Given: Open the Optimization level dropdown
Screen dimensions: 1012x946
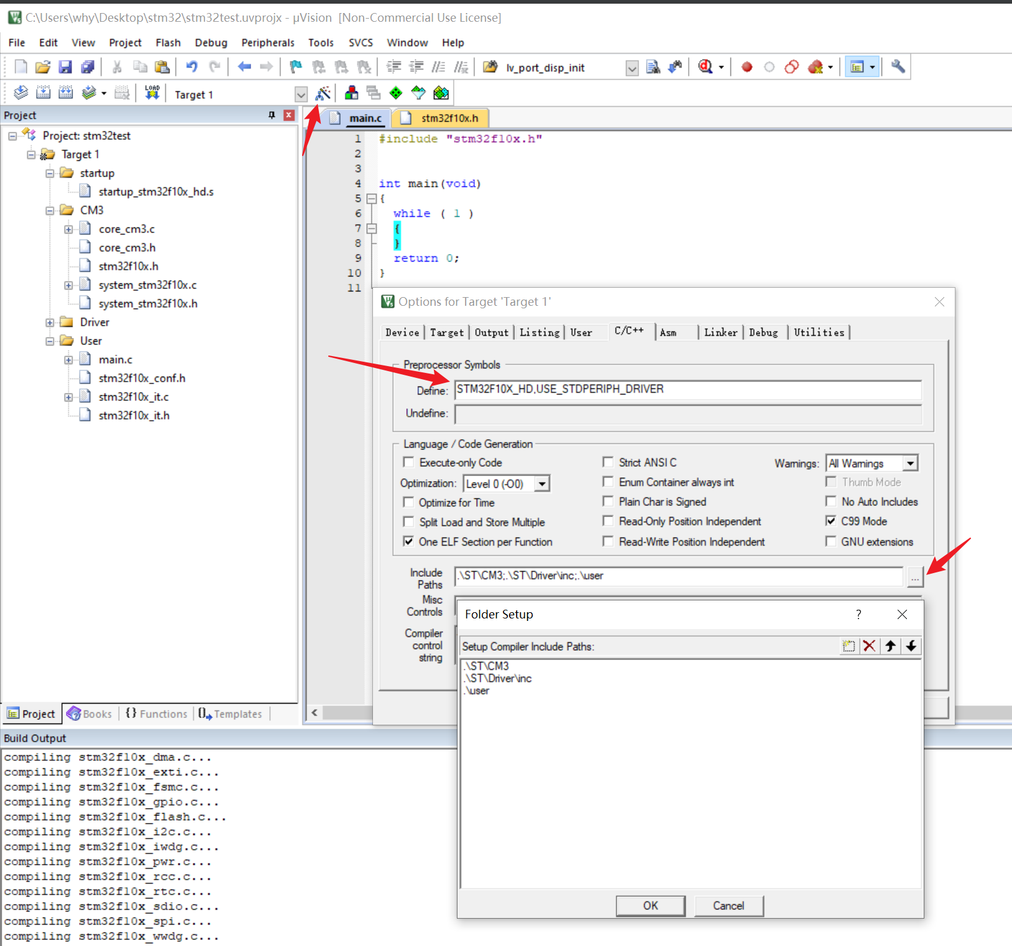Looking at the screenshot, I should tap(542, 484).
